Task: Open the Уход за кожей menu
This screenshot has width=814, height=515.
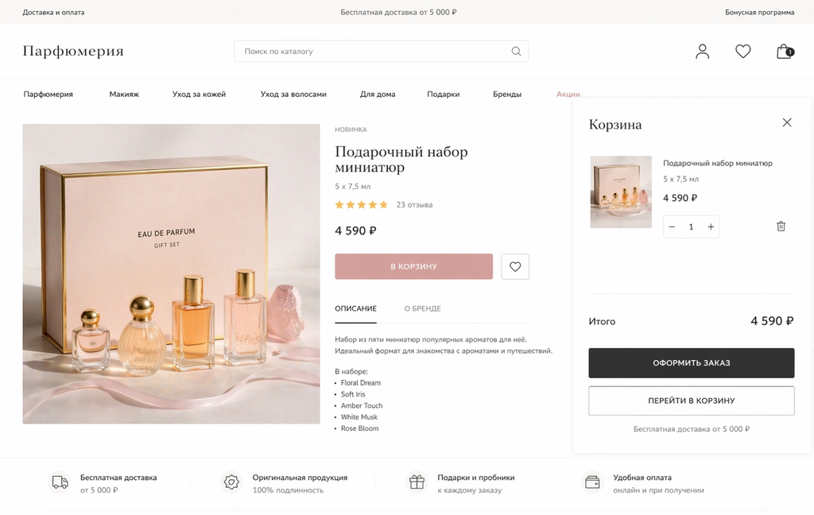Action: click(199, 94)
